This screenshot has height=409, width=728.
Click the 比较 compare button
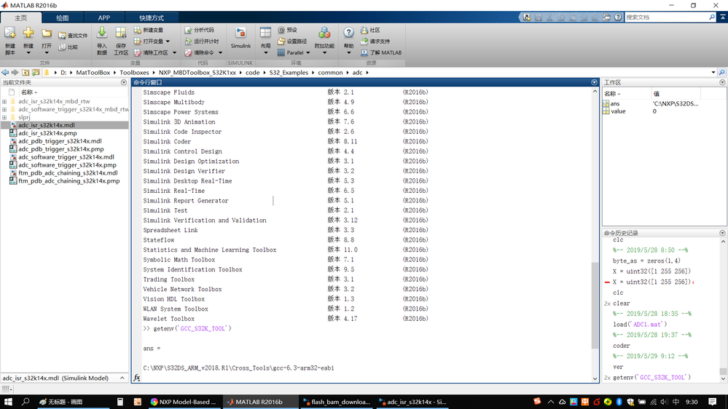pos(69,47)
